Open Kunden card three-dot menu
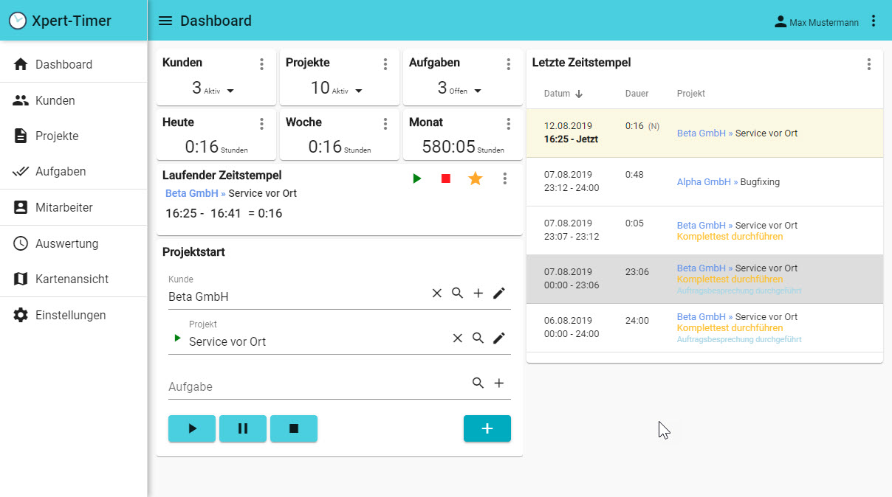The width and height of the screenshot is (892, 497). click(x=261, y=64)
